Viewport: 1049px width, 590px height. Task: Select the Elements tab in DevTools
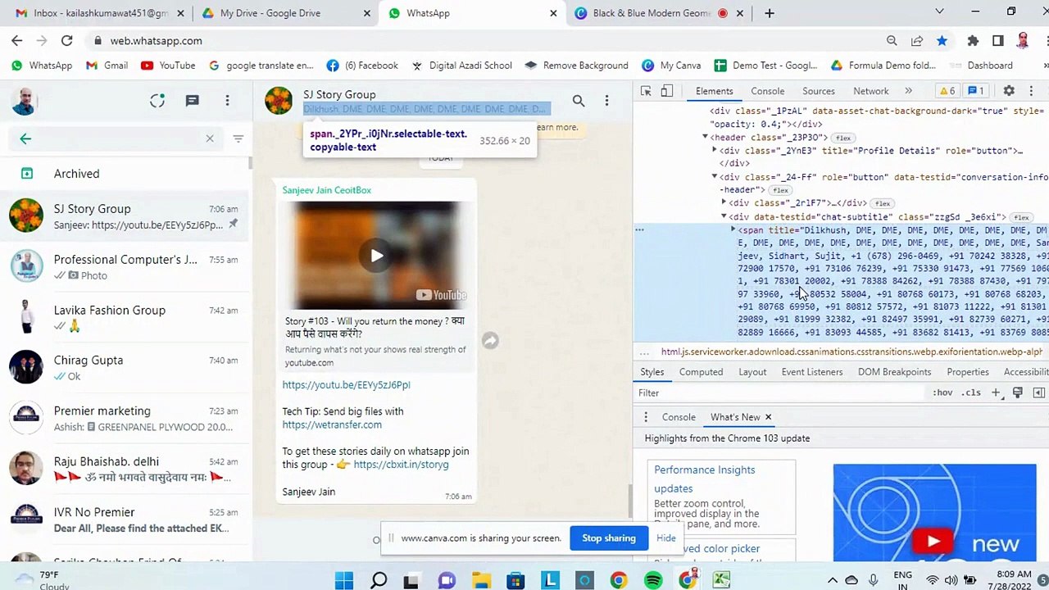pyautogui.click(x=714, y=91)
